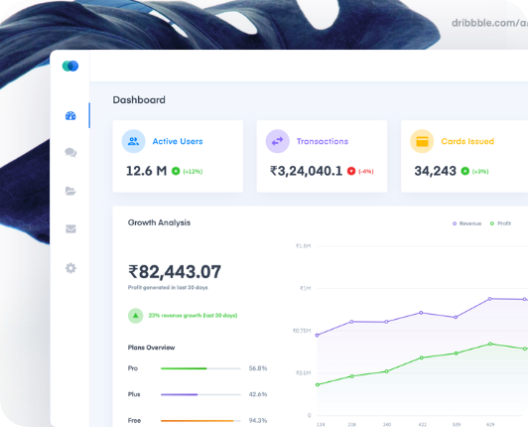Open the chat bubbles sidebar icon

[x=70, y=153]
